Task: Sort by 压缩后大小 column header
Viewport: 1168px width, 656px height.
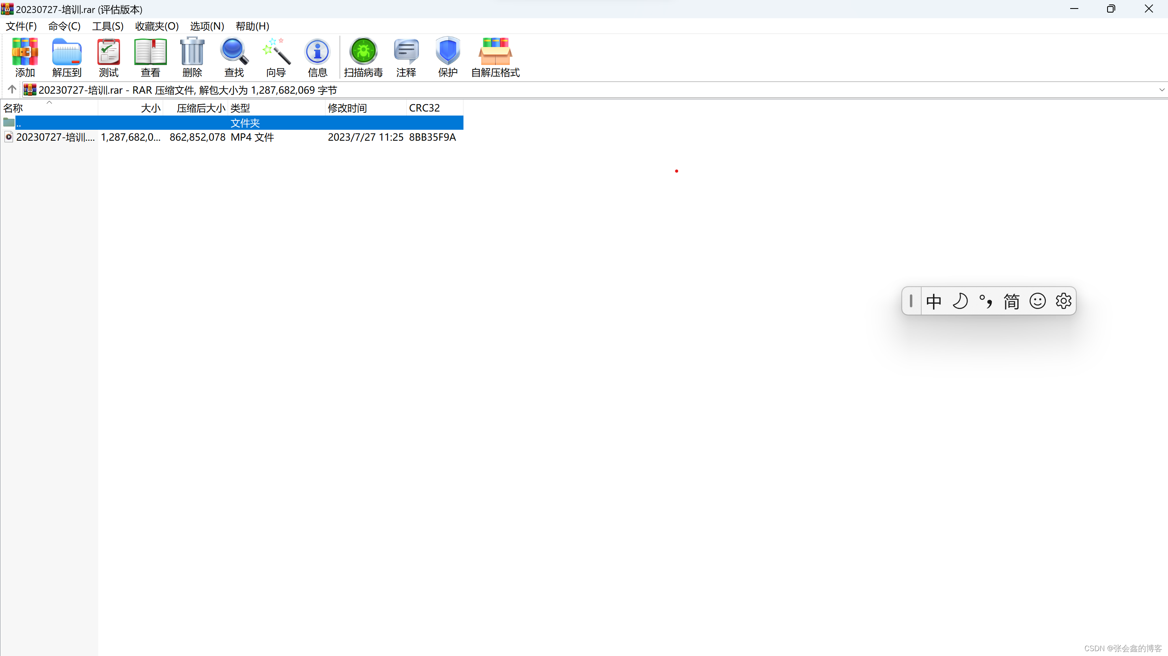Action: (196, 108)
